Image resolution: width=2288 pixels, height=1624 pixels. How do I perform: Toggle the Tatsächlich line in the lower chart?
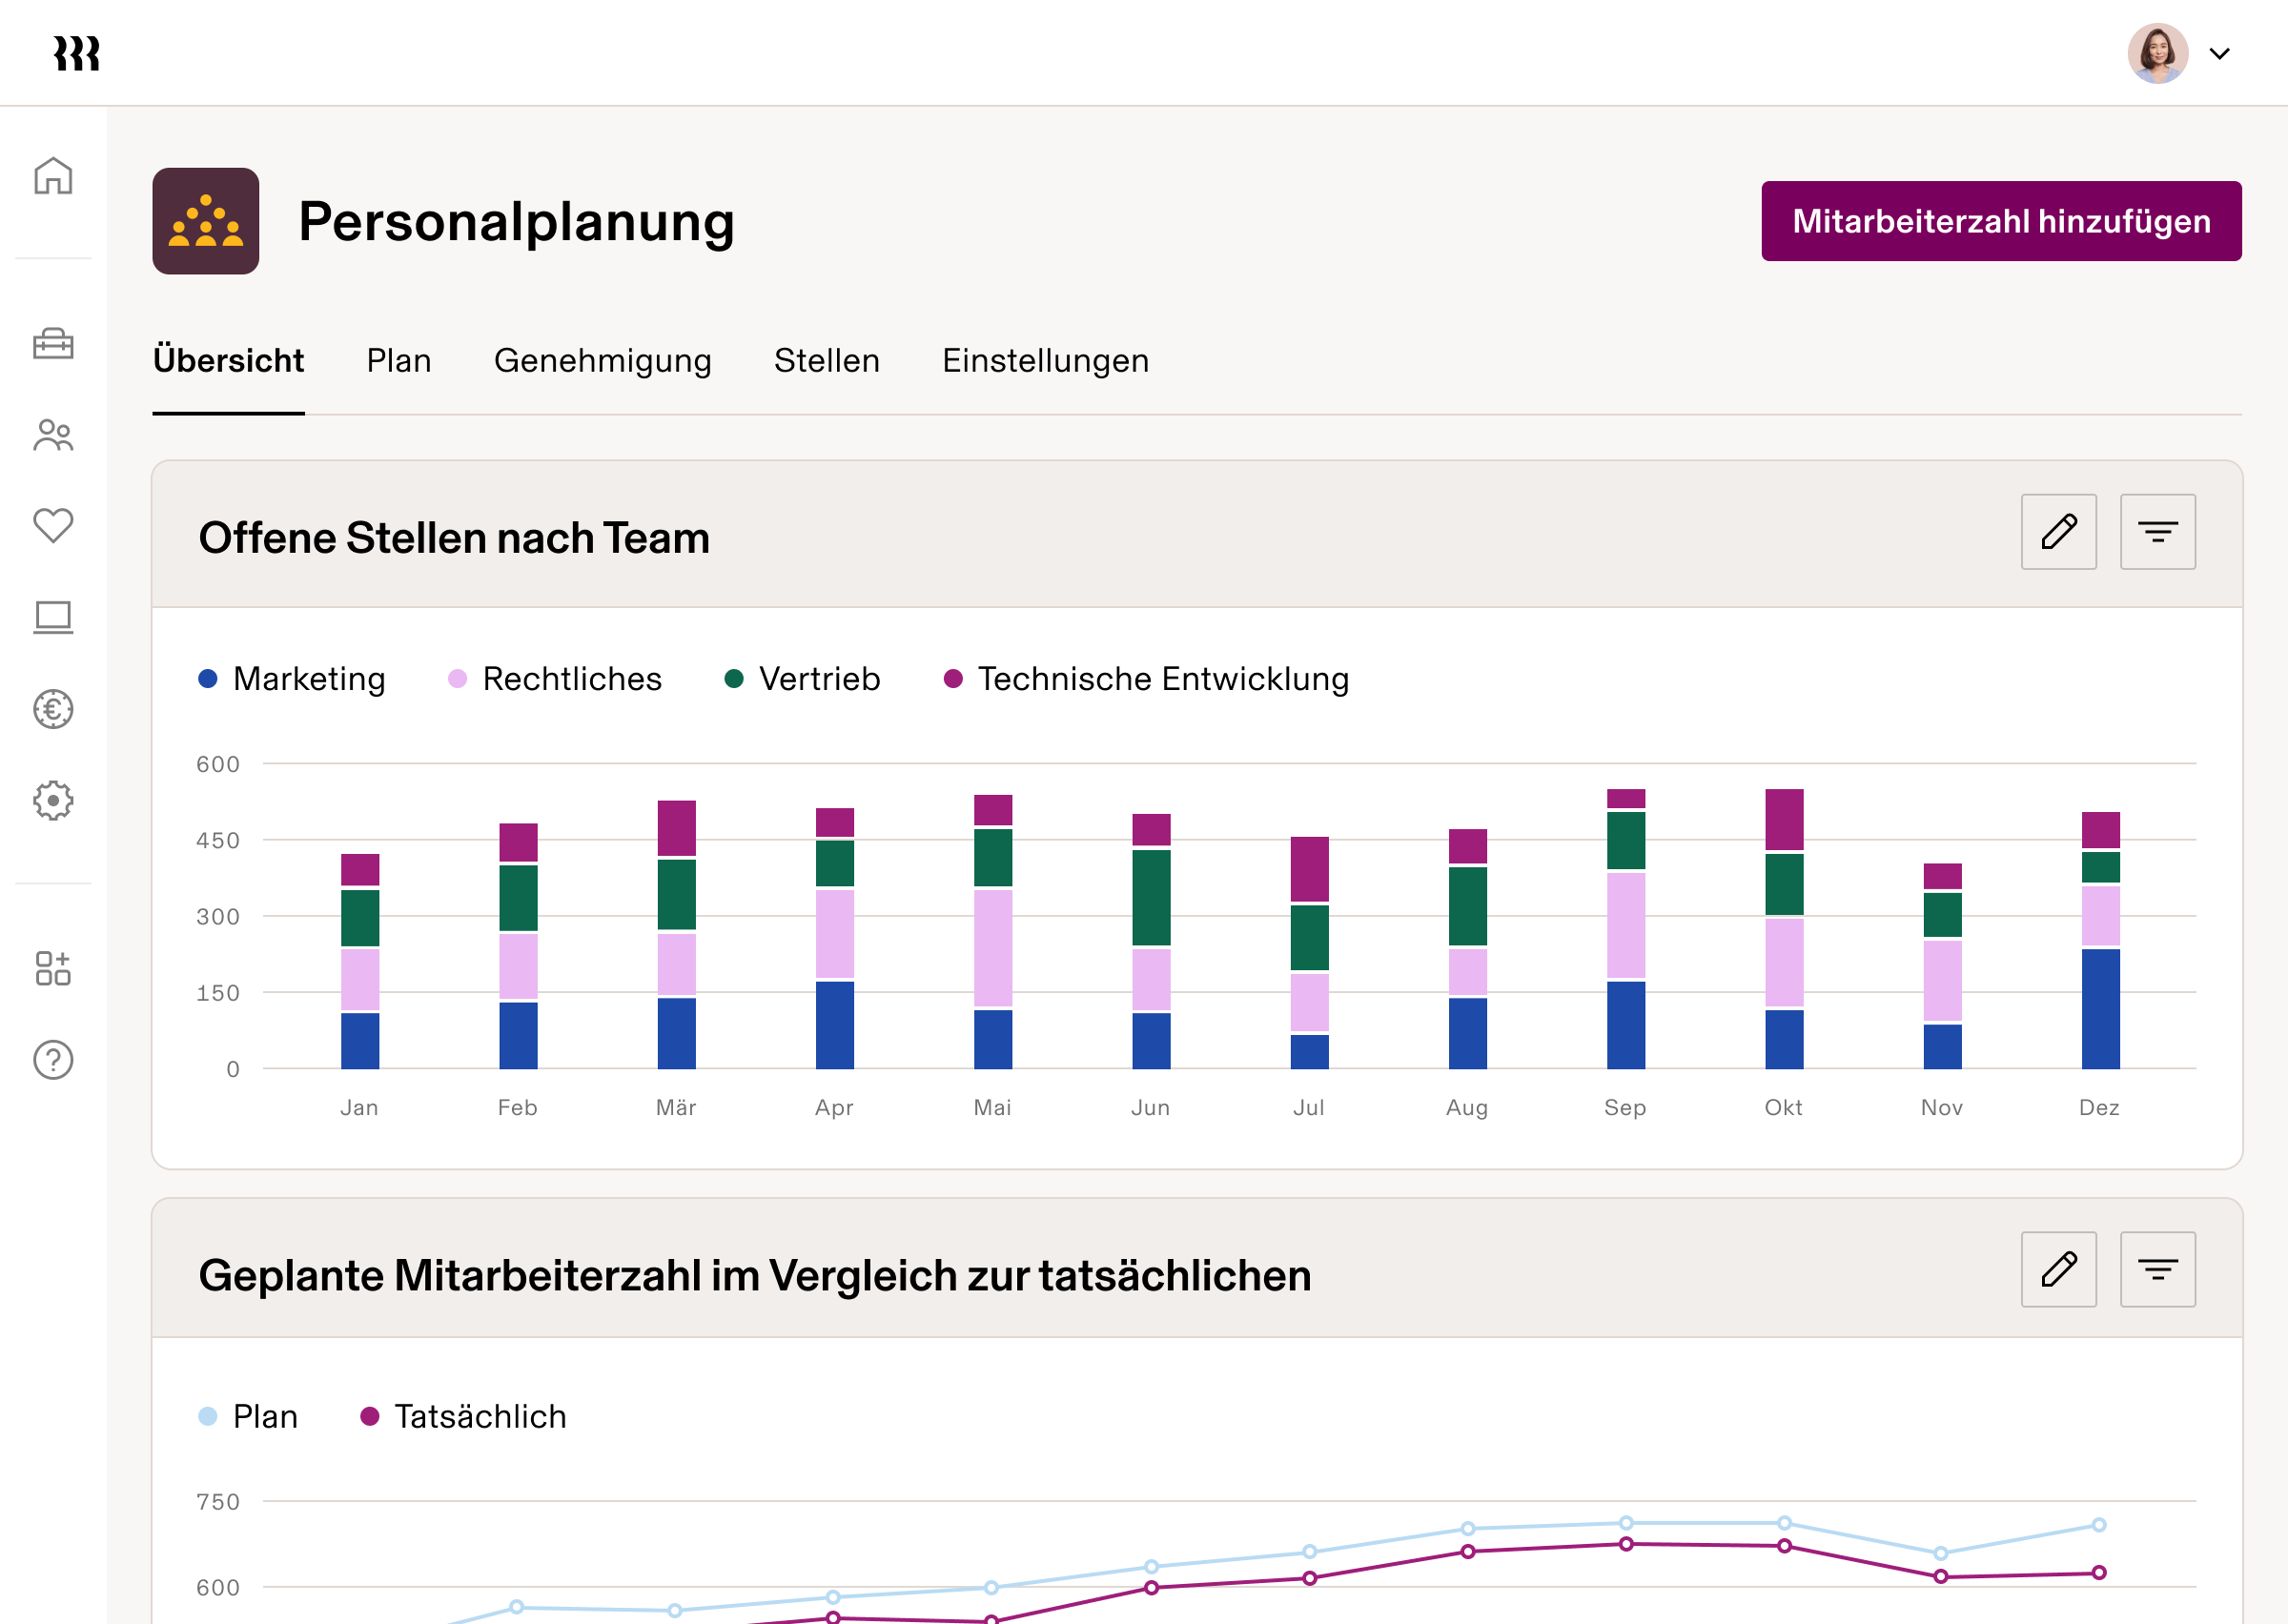464,1416
